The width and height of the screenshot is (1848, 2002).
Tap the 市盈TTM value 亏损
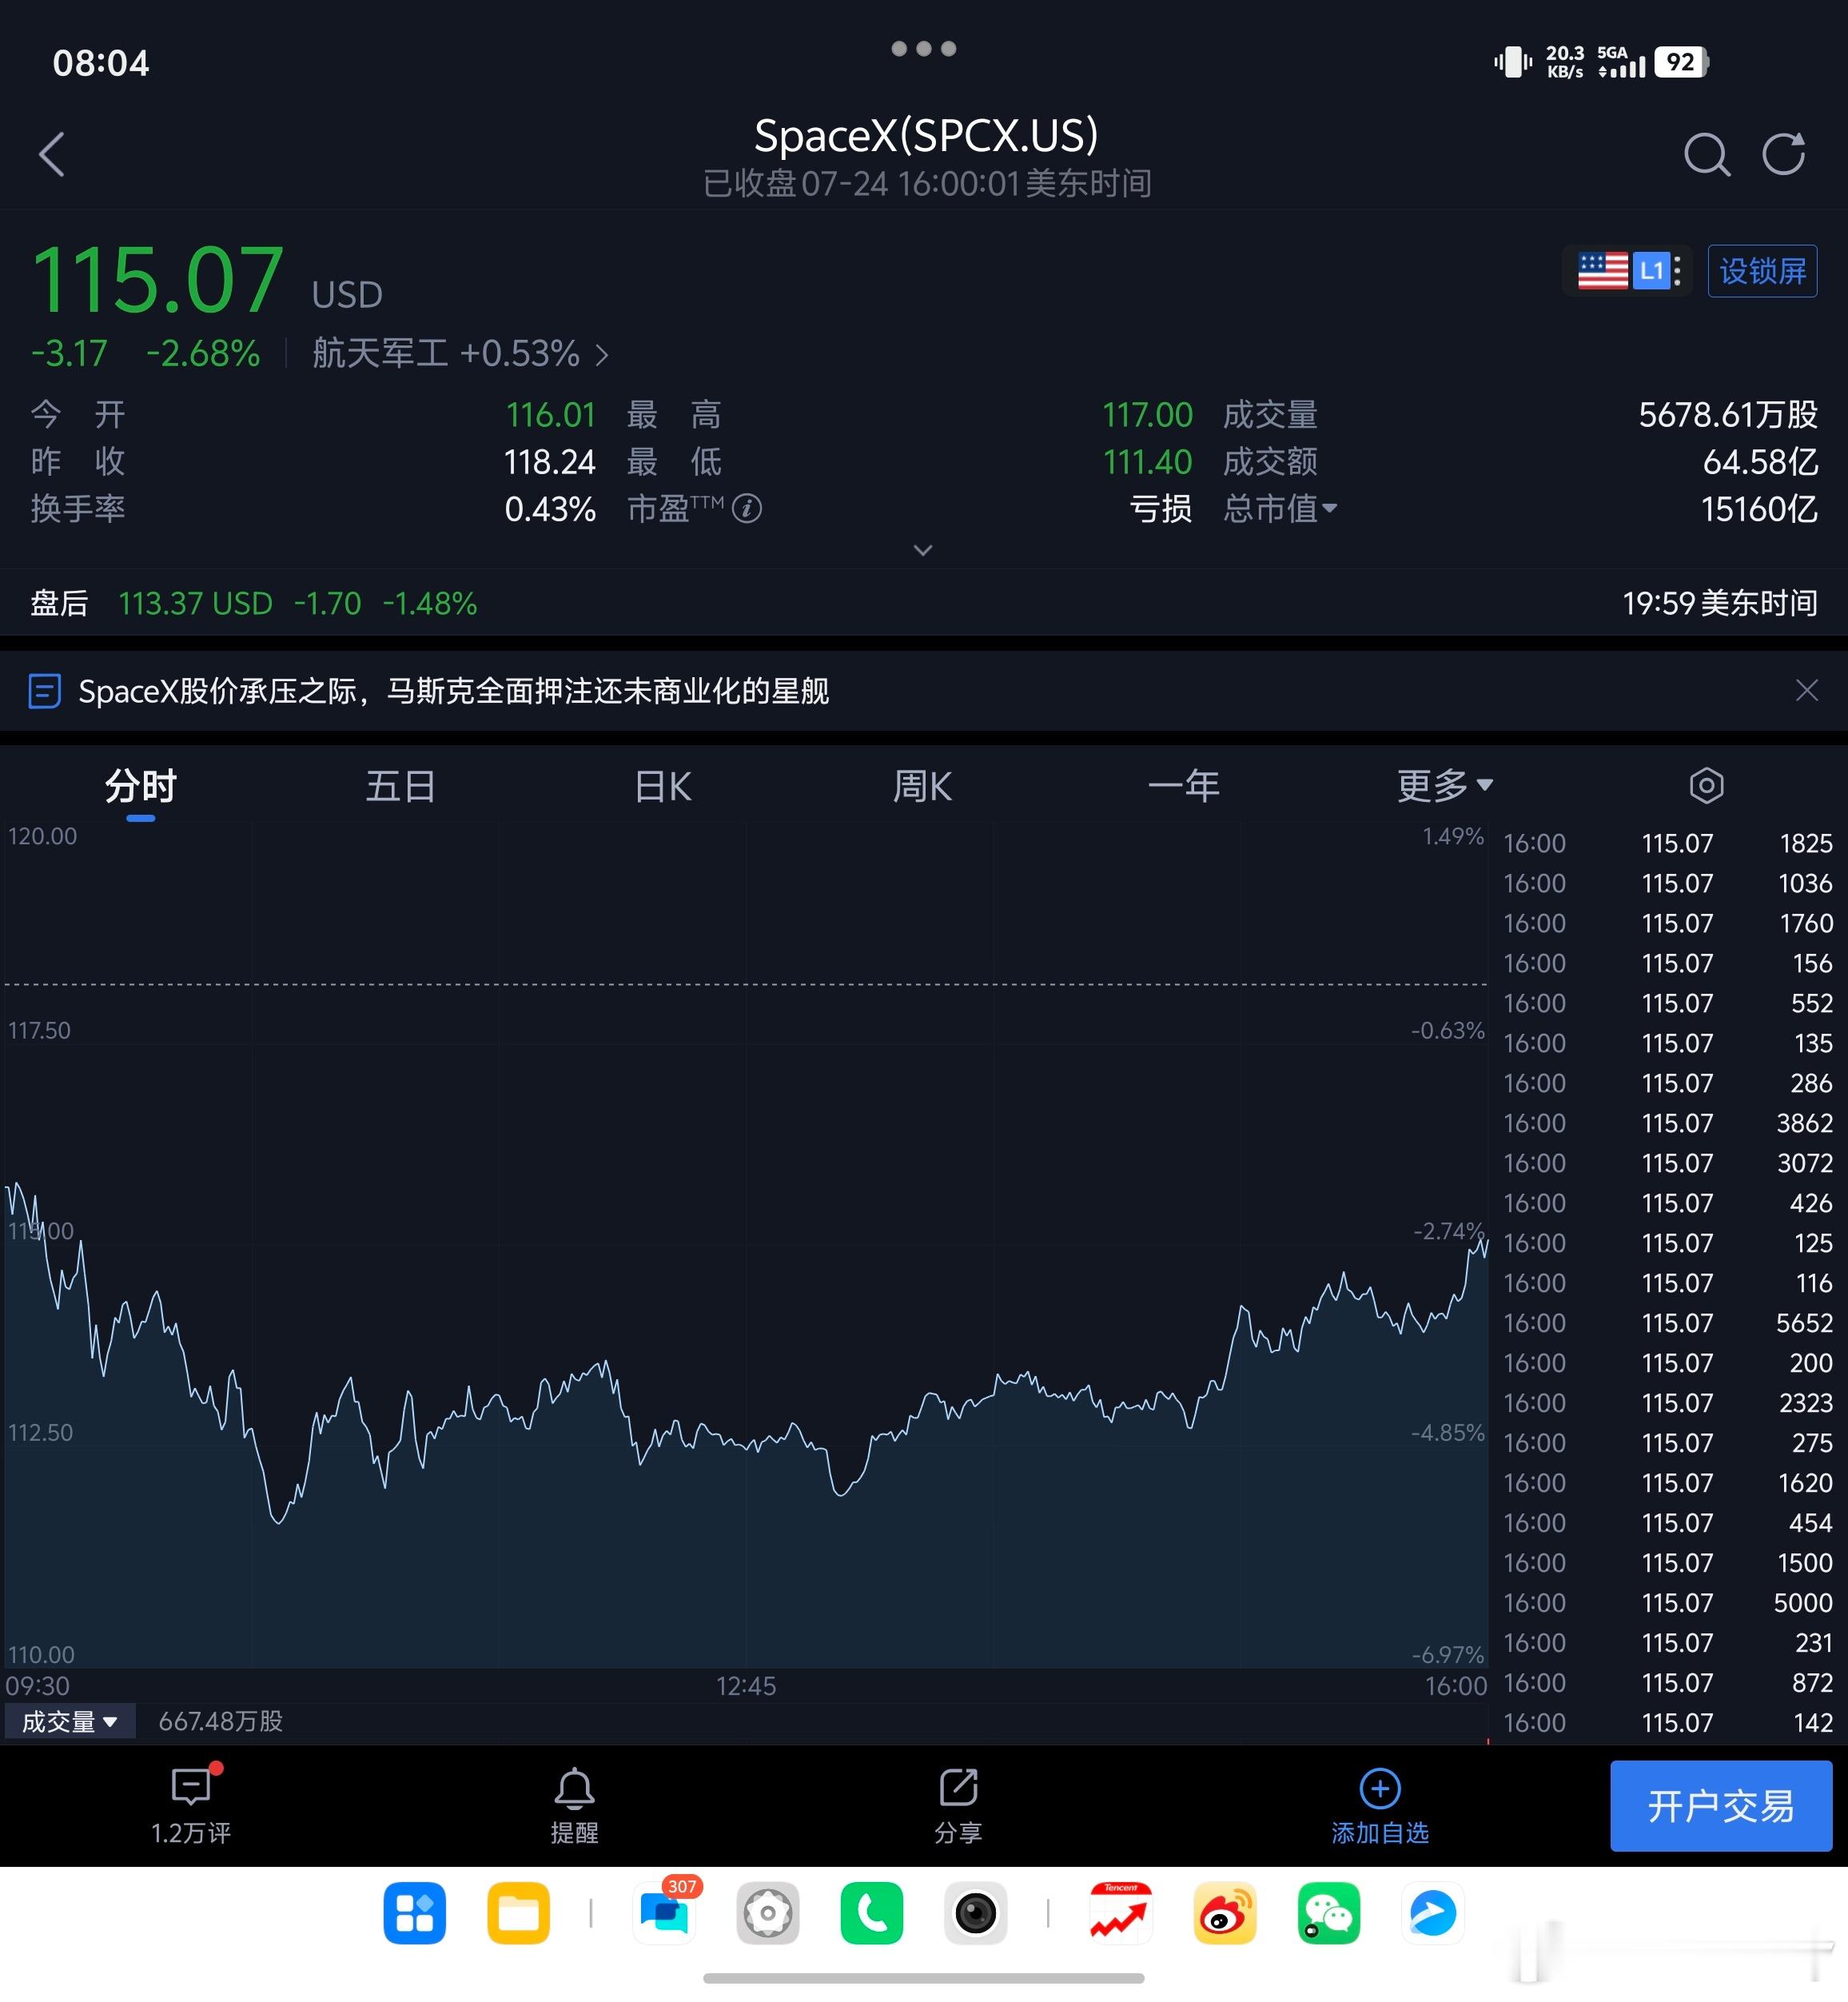coord(1160,509)
